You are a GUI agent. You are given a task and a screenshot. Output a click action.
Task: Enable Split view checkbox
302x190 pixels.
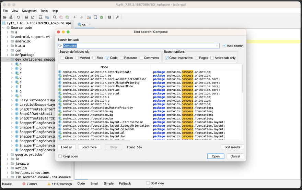[x=148, y=183]
